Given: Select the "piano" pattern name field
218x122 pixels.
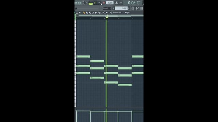Looking at the screenshot, I should pos(121,8).
